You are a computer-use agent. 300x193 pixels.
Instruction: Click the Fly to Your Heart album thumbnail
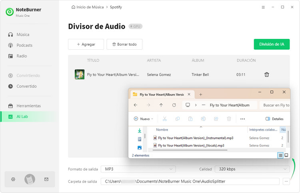coord(80,74)
